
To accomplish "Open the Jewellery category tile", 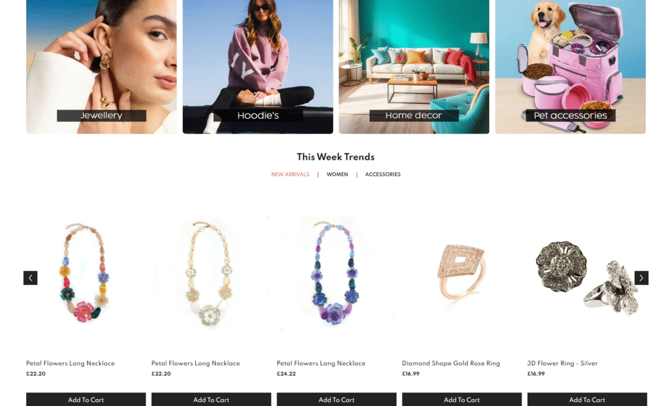I will click(x=101, y=67).
